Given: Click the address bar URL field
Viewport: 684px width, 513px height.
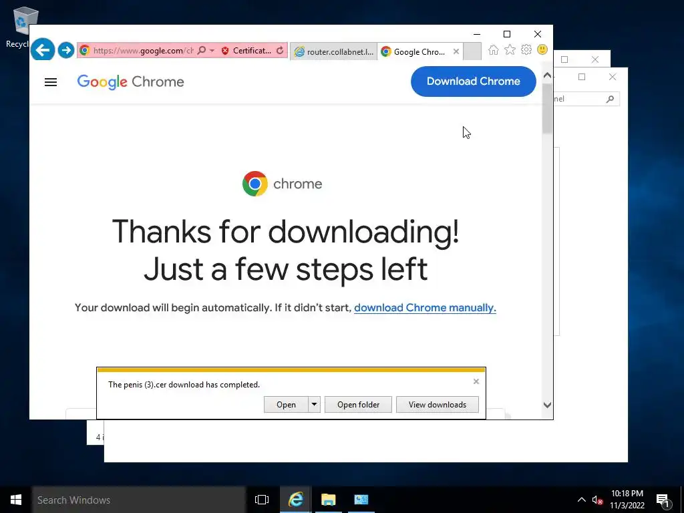Looking at the screenshot, I should click(143, 51).
